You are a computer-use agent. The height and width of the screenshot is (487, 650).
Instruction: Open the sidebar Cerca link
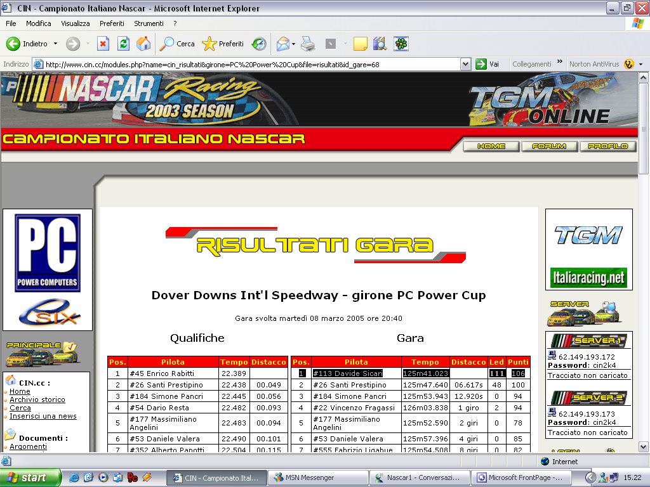point(20,408)
